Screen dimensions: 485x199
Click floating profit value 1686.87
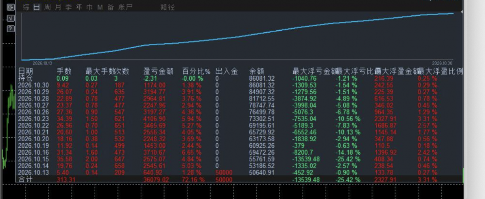coord(385,126)
